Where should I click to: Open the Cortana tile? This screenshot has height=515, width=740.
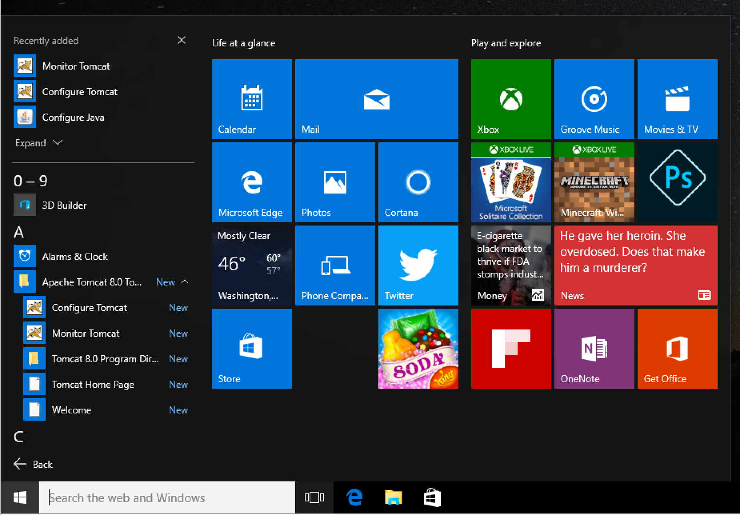[x=418, y=182]
